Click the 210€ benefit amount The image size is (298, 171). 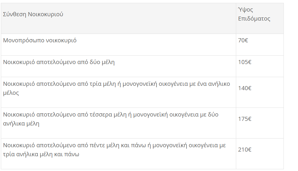(x=245, y=150)
